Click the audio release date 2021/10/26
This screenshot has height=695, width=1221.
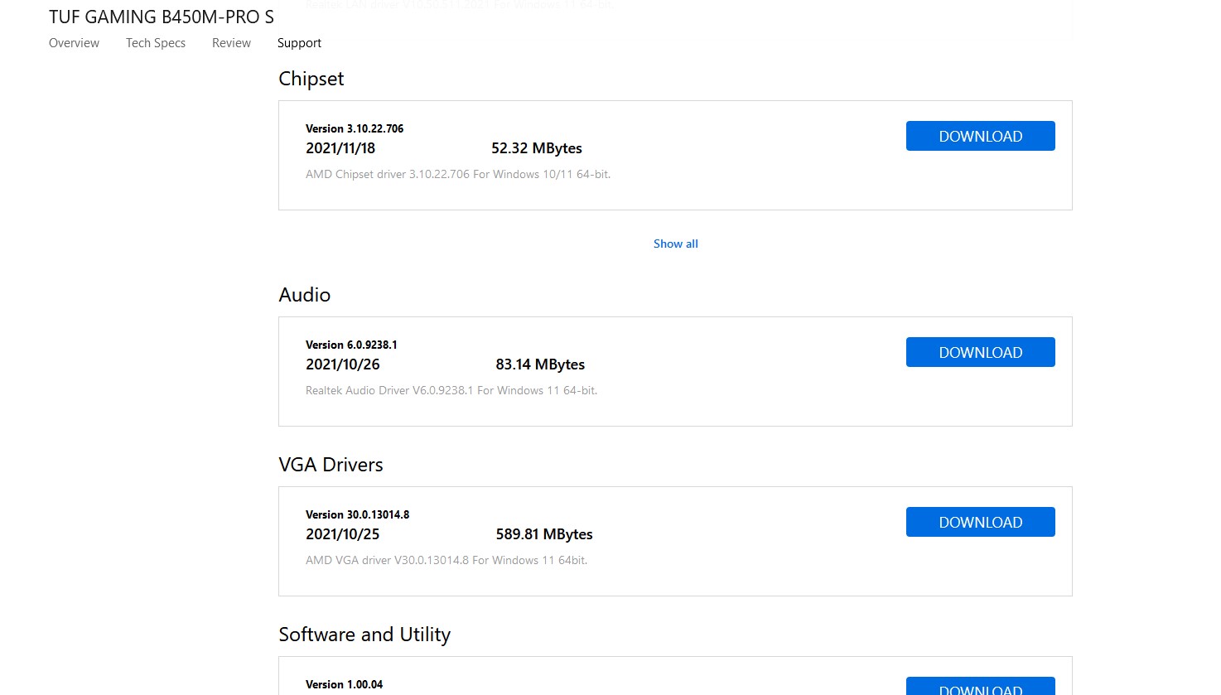coord(342,364)
